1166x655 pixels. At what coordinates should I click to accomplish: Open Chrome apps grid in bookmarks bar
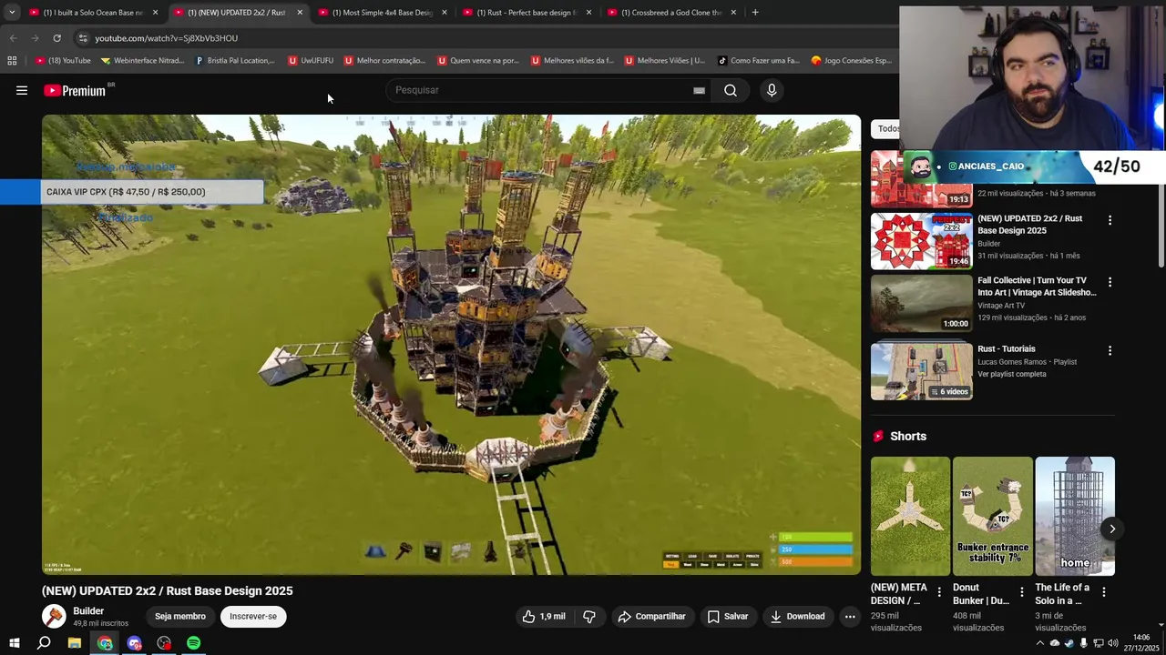coord(12,61)
